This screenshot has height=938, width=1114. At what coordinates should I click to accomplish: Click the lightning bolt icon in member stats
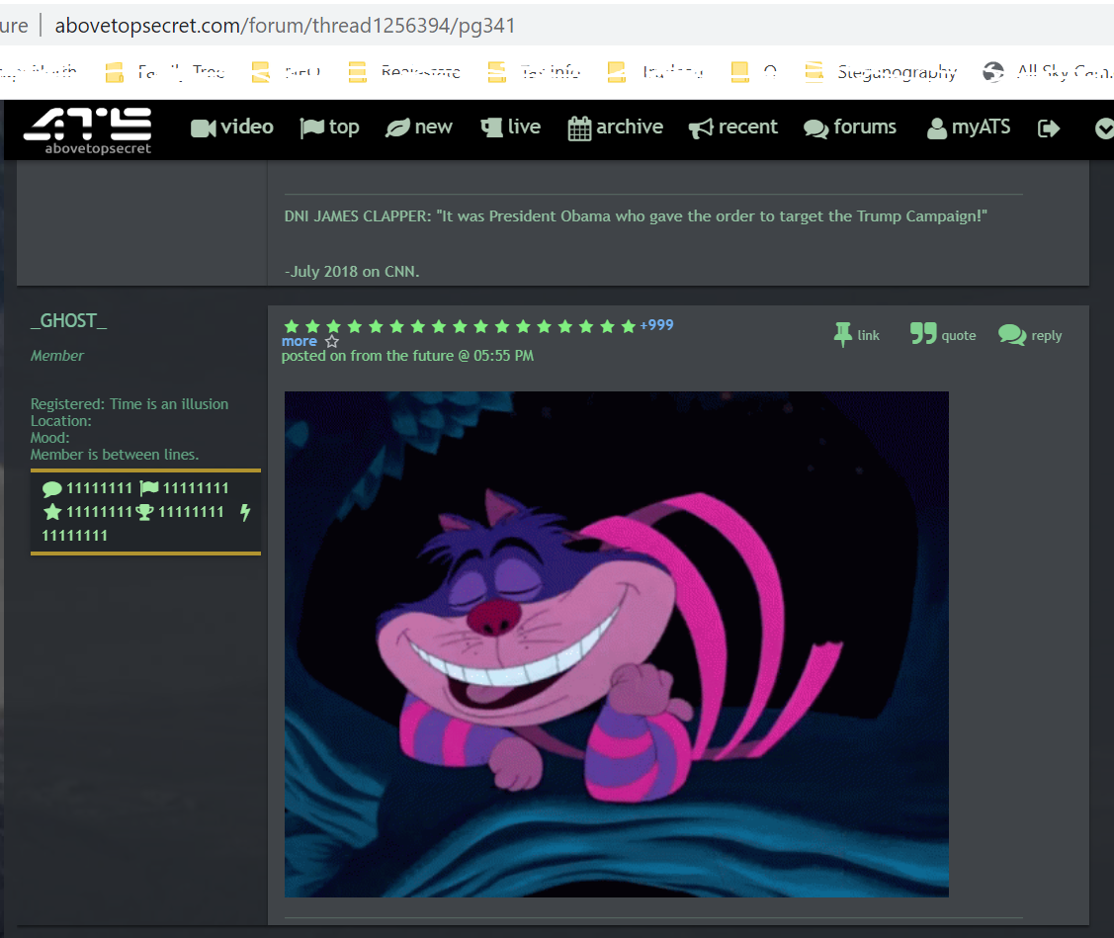click(x=245, y=512)
